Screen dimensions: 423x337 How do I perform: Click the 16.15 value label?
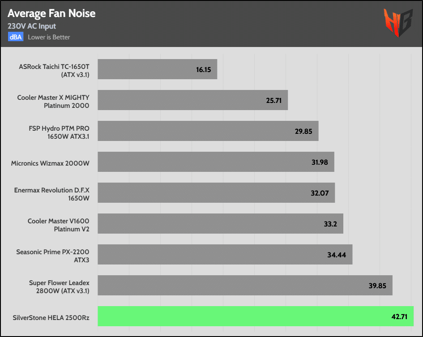pos(204,70)
